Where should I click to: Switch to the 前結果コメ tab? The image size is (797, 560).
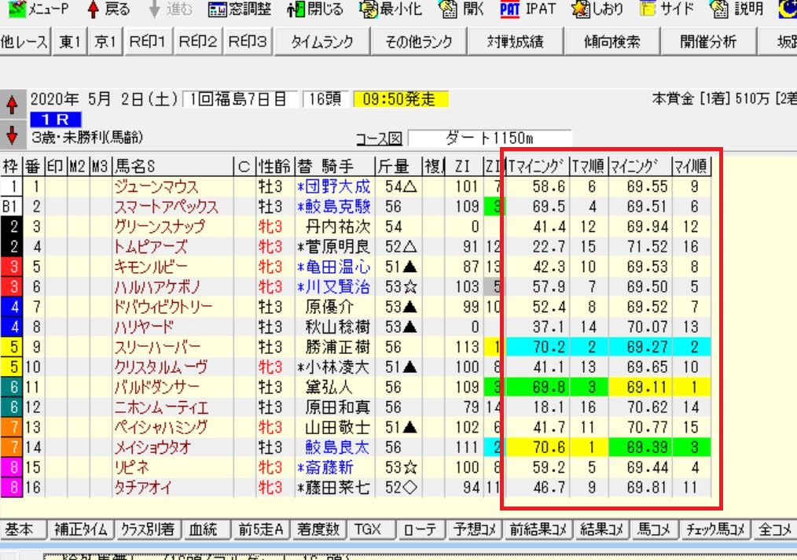(538, 529)
